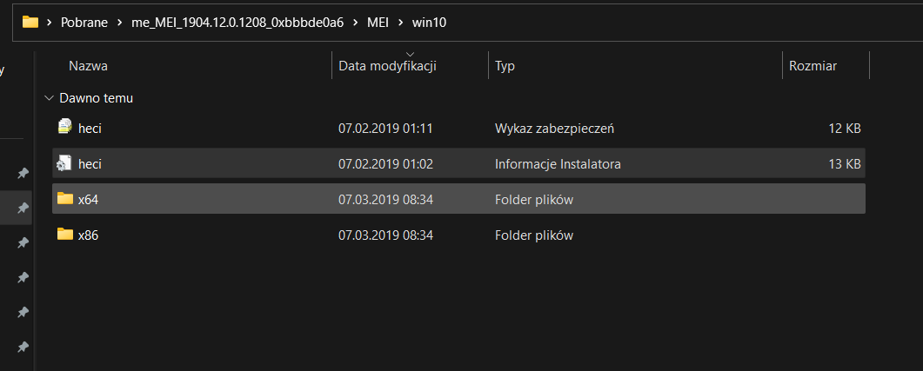This screenshot has height=371, width=923.
Task: Jump to the me_MEI_1904.12.0.1208 breadcrumb folder
Action: click(x=237, y=22)
